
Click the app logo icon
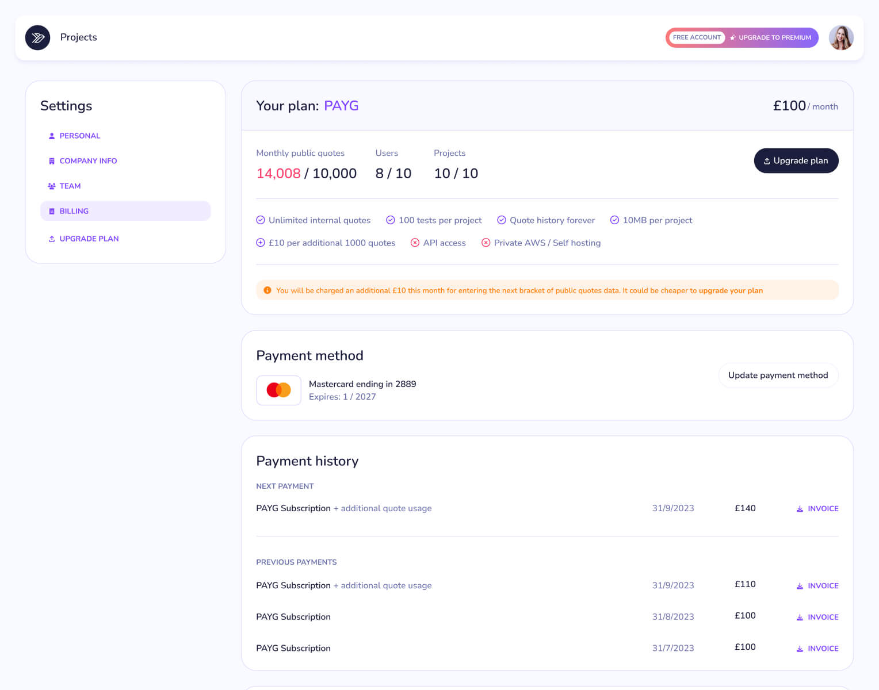[x=37, y=37]
